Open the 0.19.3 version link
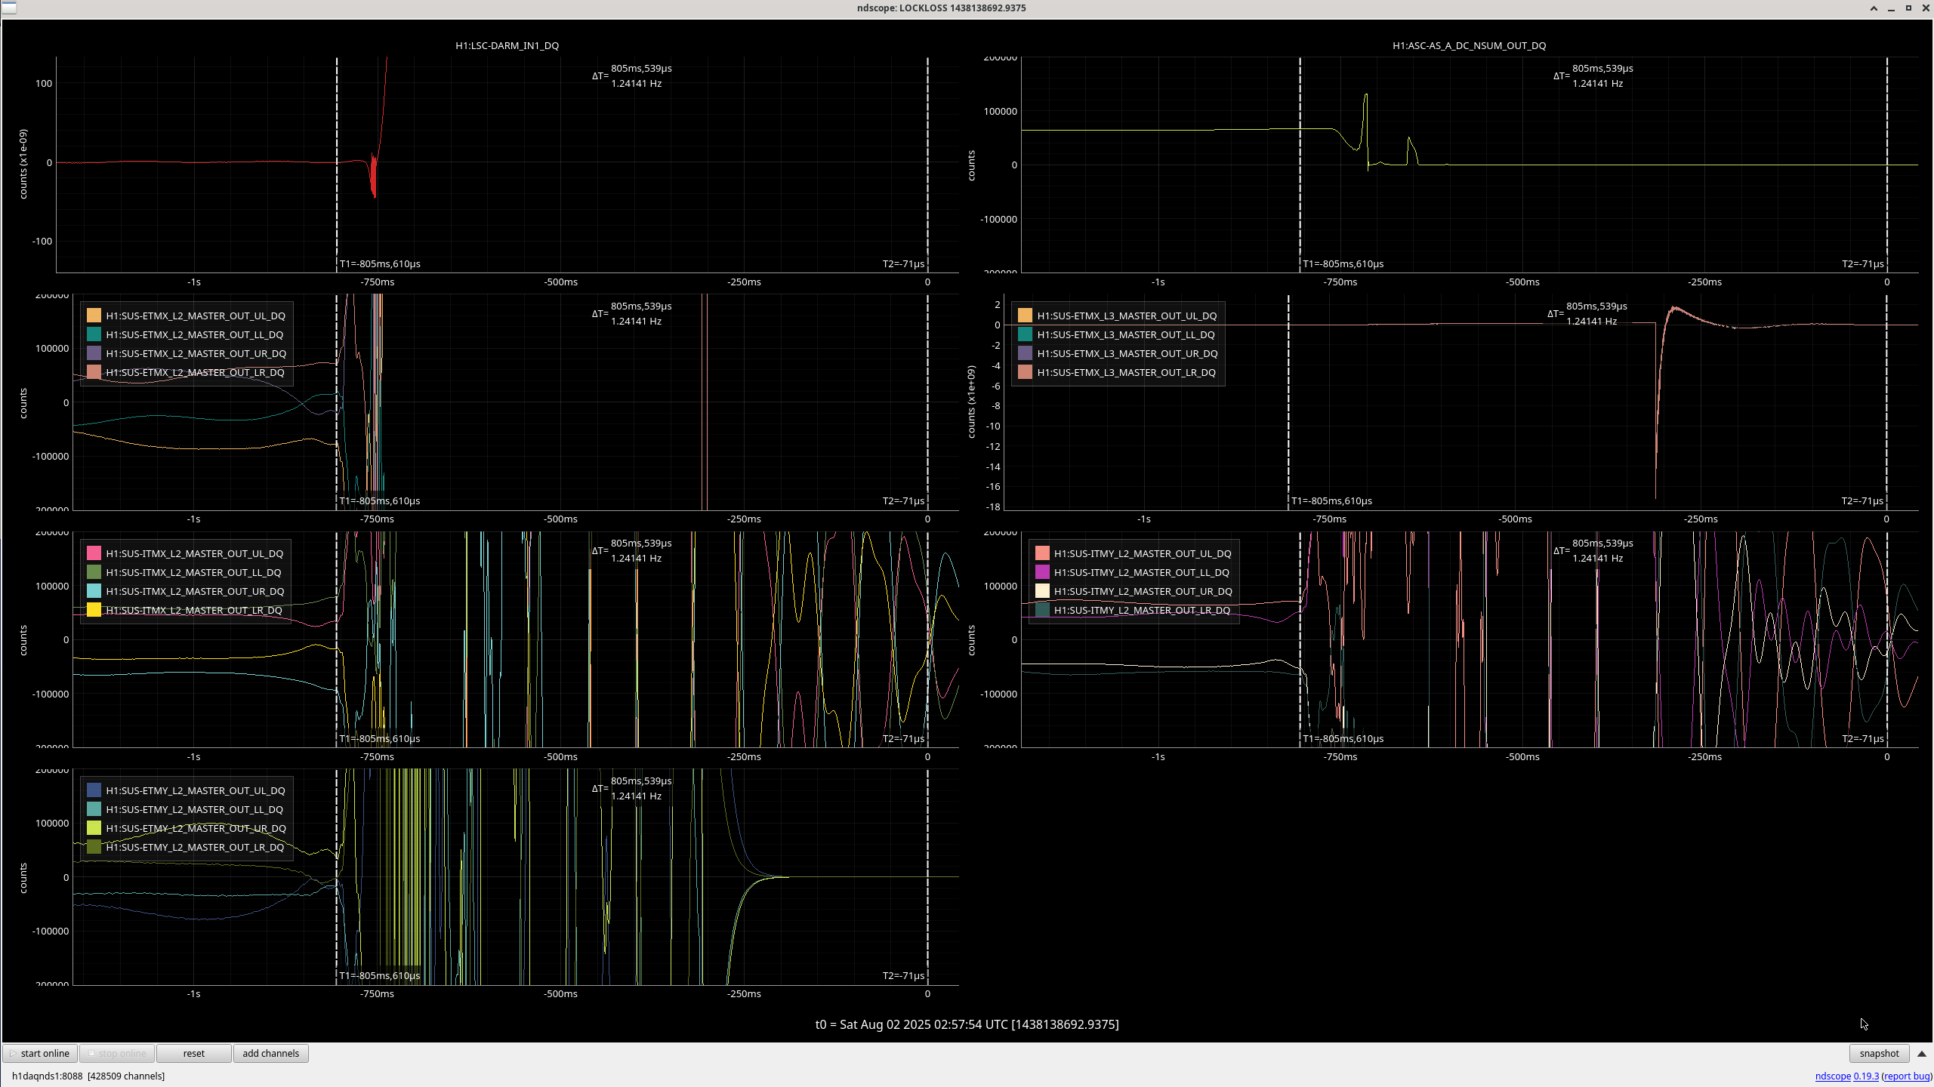This screenshot has height=1087, width=1934. 1866,1076
